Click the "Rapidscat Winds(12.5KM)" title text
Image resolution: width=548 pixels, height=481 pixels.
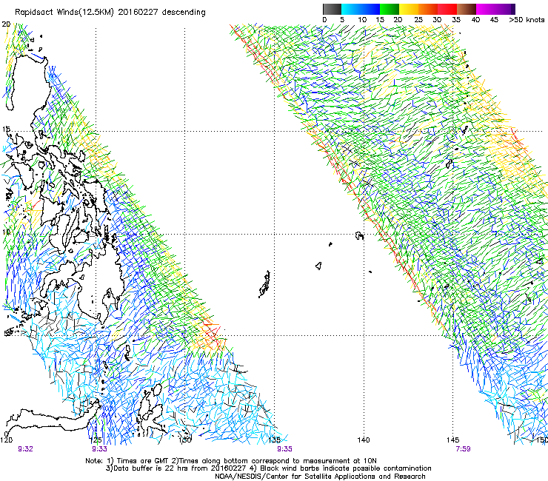coord(64,13)
